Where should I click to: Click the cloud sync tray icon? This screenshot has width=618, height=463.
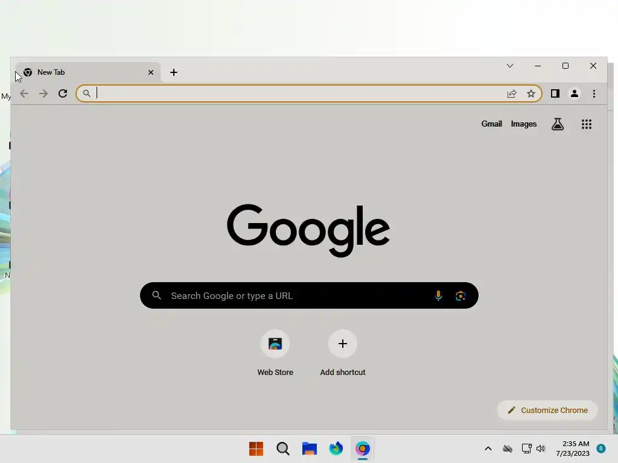(508, 449)
